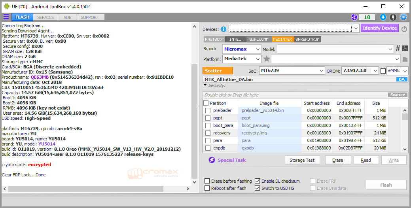Image resolution: width=411 pixels, height=208 pixels.
Task: Click the power icon beside Identify Device
Action: pyautogui.click(x=404, y=29)
